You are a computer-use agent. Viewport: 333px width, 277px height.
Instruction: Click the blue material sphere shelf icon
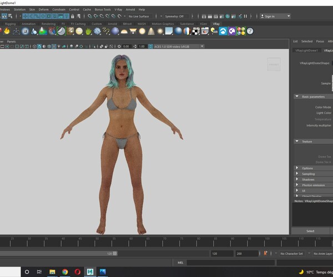[x=178, y=31]
